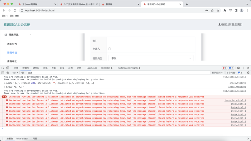The image size is (251, 141).
Task: Open bookmark folder named 1
Action: tap(5, 16)
